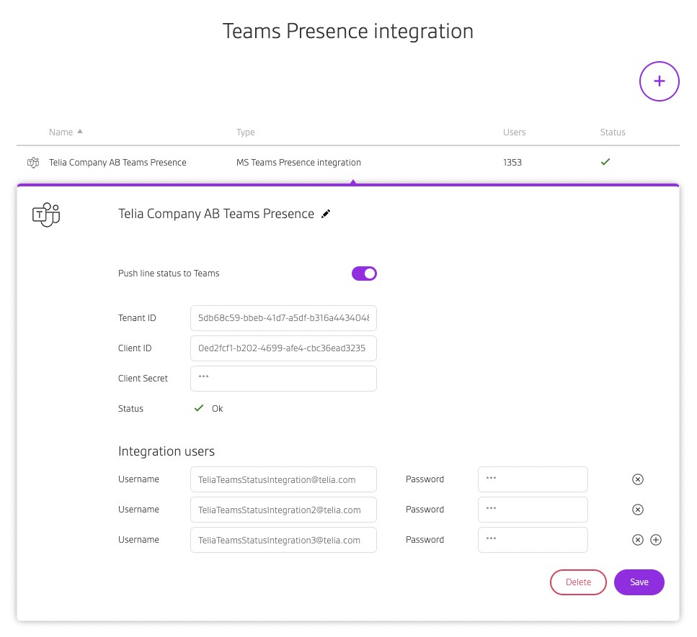Image resolution: width=697 pixels, height=637 pixels.
Task: Click the Teams Presence integration page title
Action: click(347, 32)
